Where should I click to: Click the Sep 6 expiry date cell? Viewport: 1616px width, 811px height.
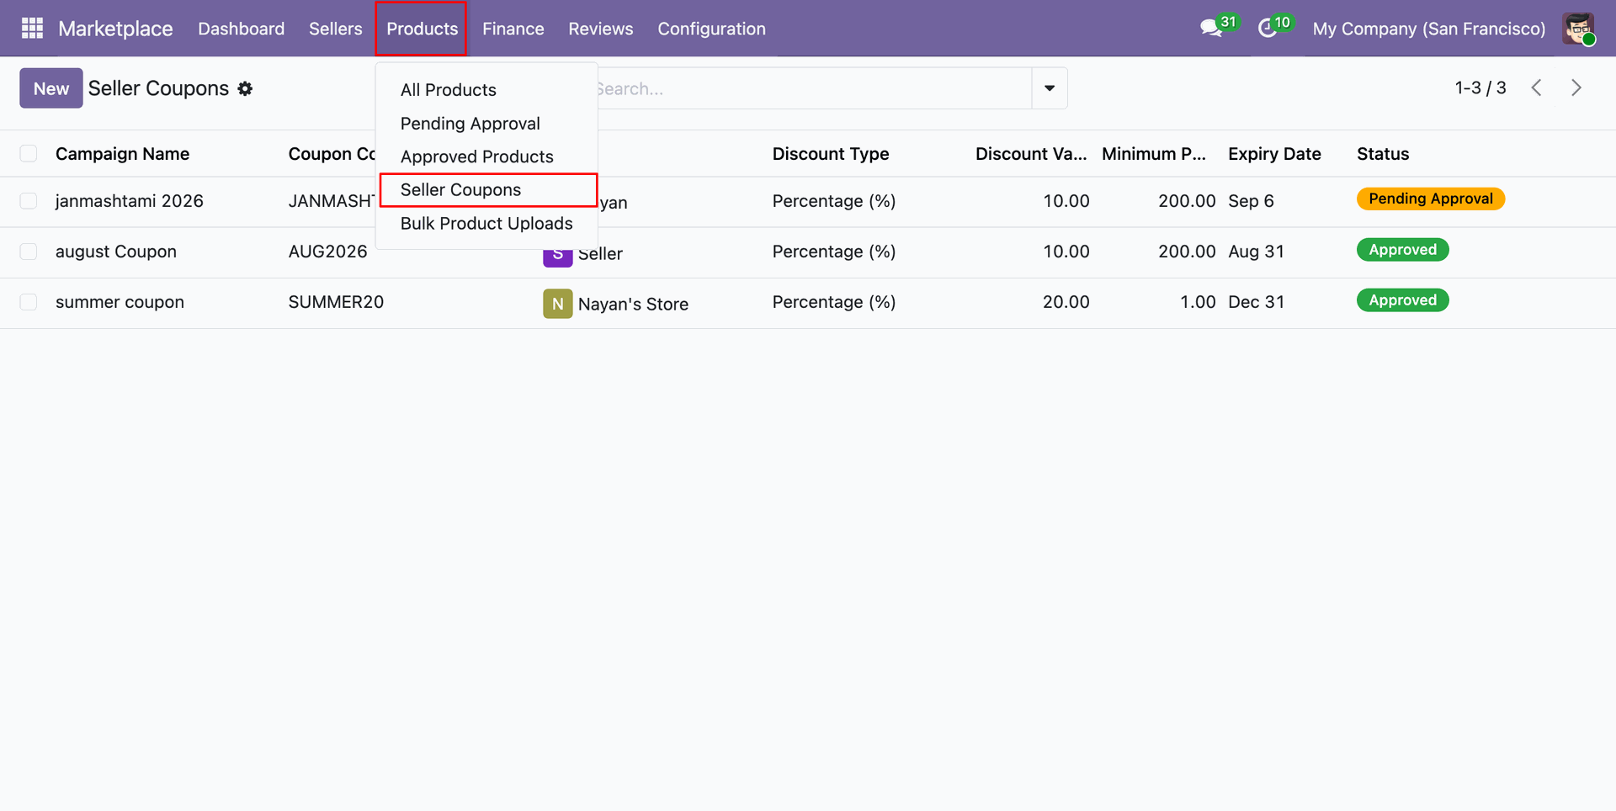[1251, 201]
